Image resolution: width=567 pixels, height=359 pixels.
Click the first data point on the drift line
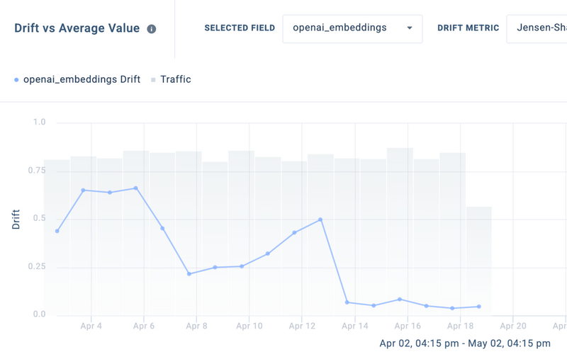click(x=57, y=232)
